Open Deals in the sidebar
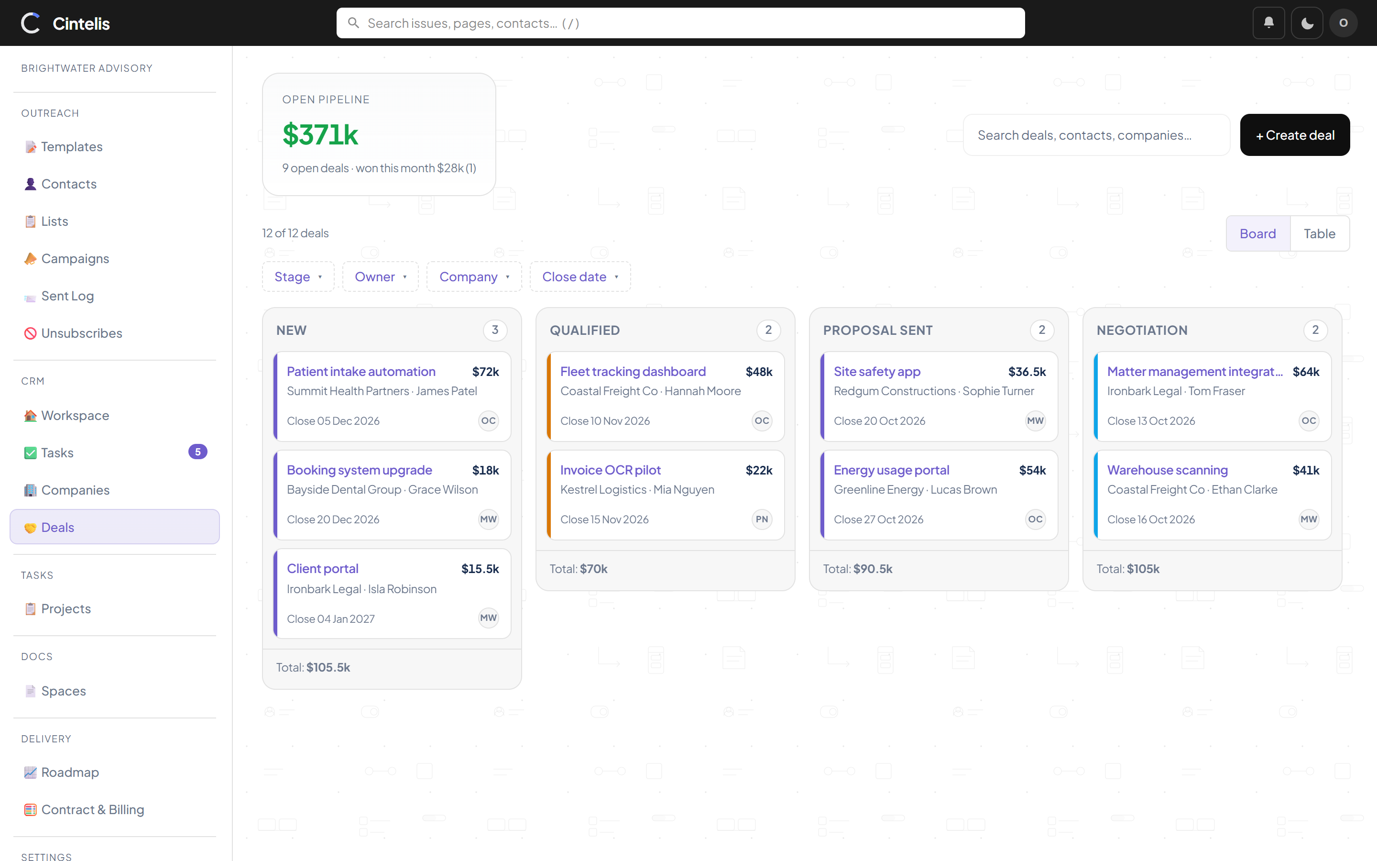1377x861 pixels. click(x=114, y=527)
